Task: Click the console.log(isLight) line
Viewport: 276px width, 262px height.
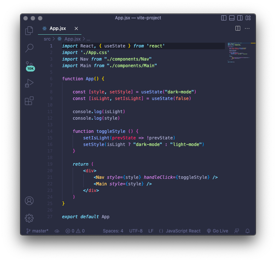Action: (99, 112)
